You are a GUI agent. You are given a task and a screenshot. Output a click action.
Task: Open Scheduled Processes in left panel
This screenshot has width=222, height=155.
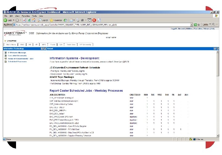[x=17, y=62]
